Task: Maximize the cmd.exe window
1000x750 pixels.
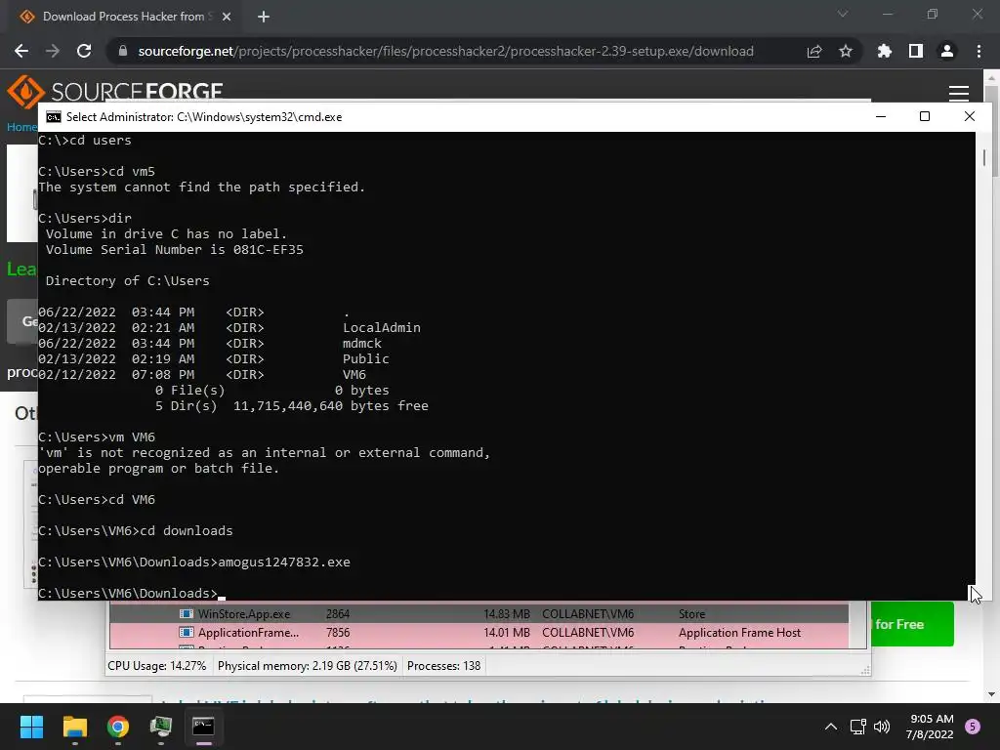Action: pyautogui.click(x=925, y=117)
